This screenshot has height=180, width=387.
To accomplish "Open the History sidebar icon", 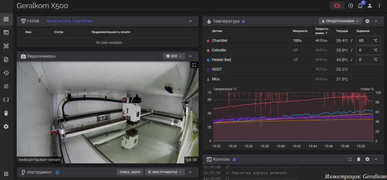I will (x=6, y=73).
